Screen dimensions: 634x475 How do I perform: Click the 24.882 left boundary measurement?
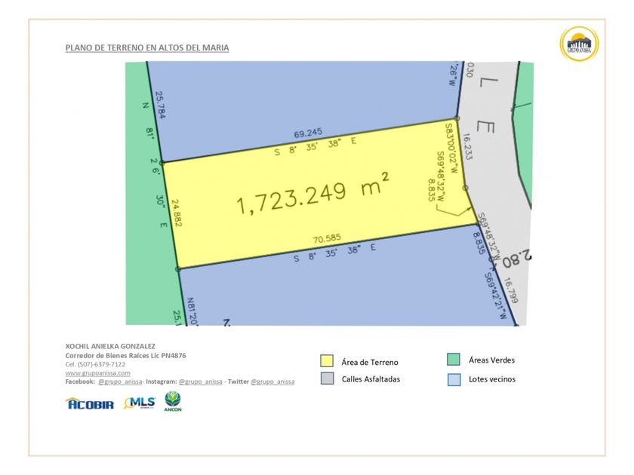(x=176, y=213)
